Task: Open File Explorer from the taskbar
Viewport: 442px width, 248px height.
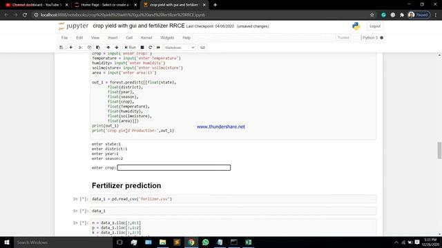Action: (x=163, y=242)
